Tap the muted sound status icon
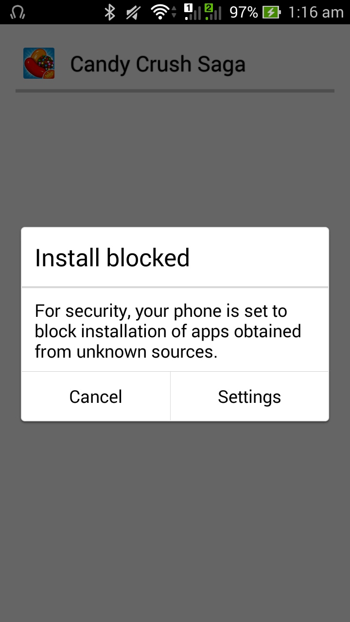The image size is (350, 622). coord(133,12)
